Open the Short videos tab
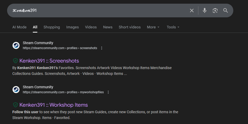 [x=130, y=27]
